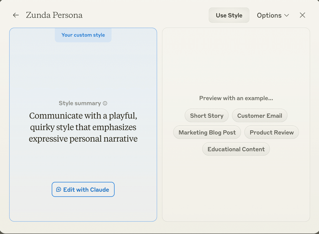Preview the Short Story example
The height and width of the screenshot is (234, 319).
(x=207, y=116)
